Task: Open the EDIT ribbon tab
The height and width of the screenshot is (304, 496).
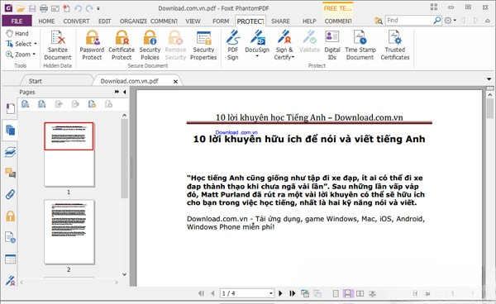Action: click(x=104, y=21)
